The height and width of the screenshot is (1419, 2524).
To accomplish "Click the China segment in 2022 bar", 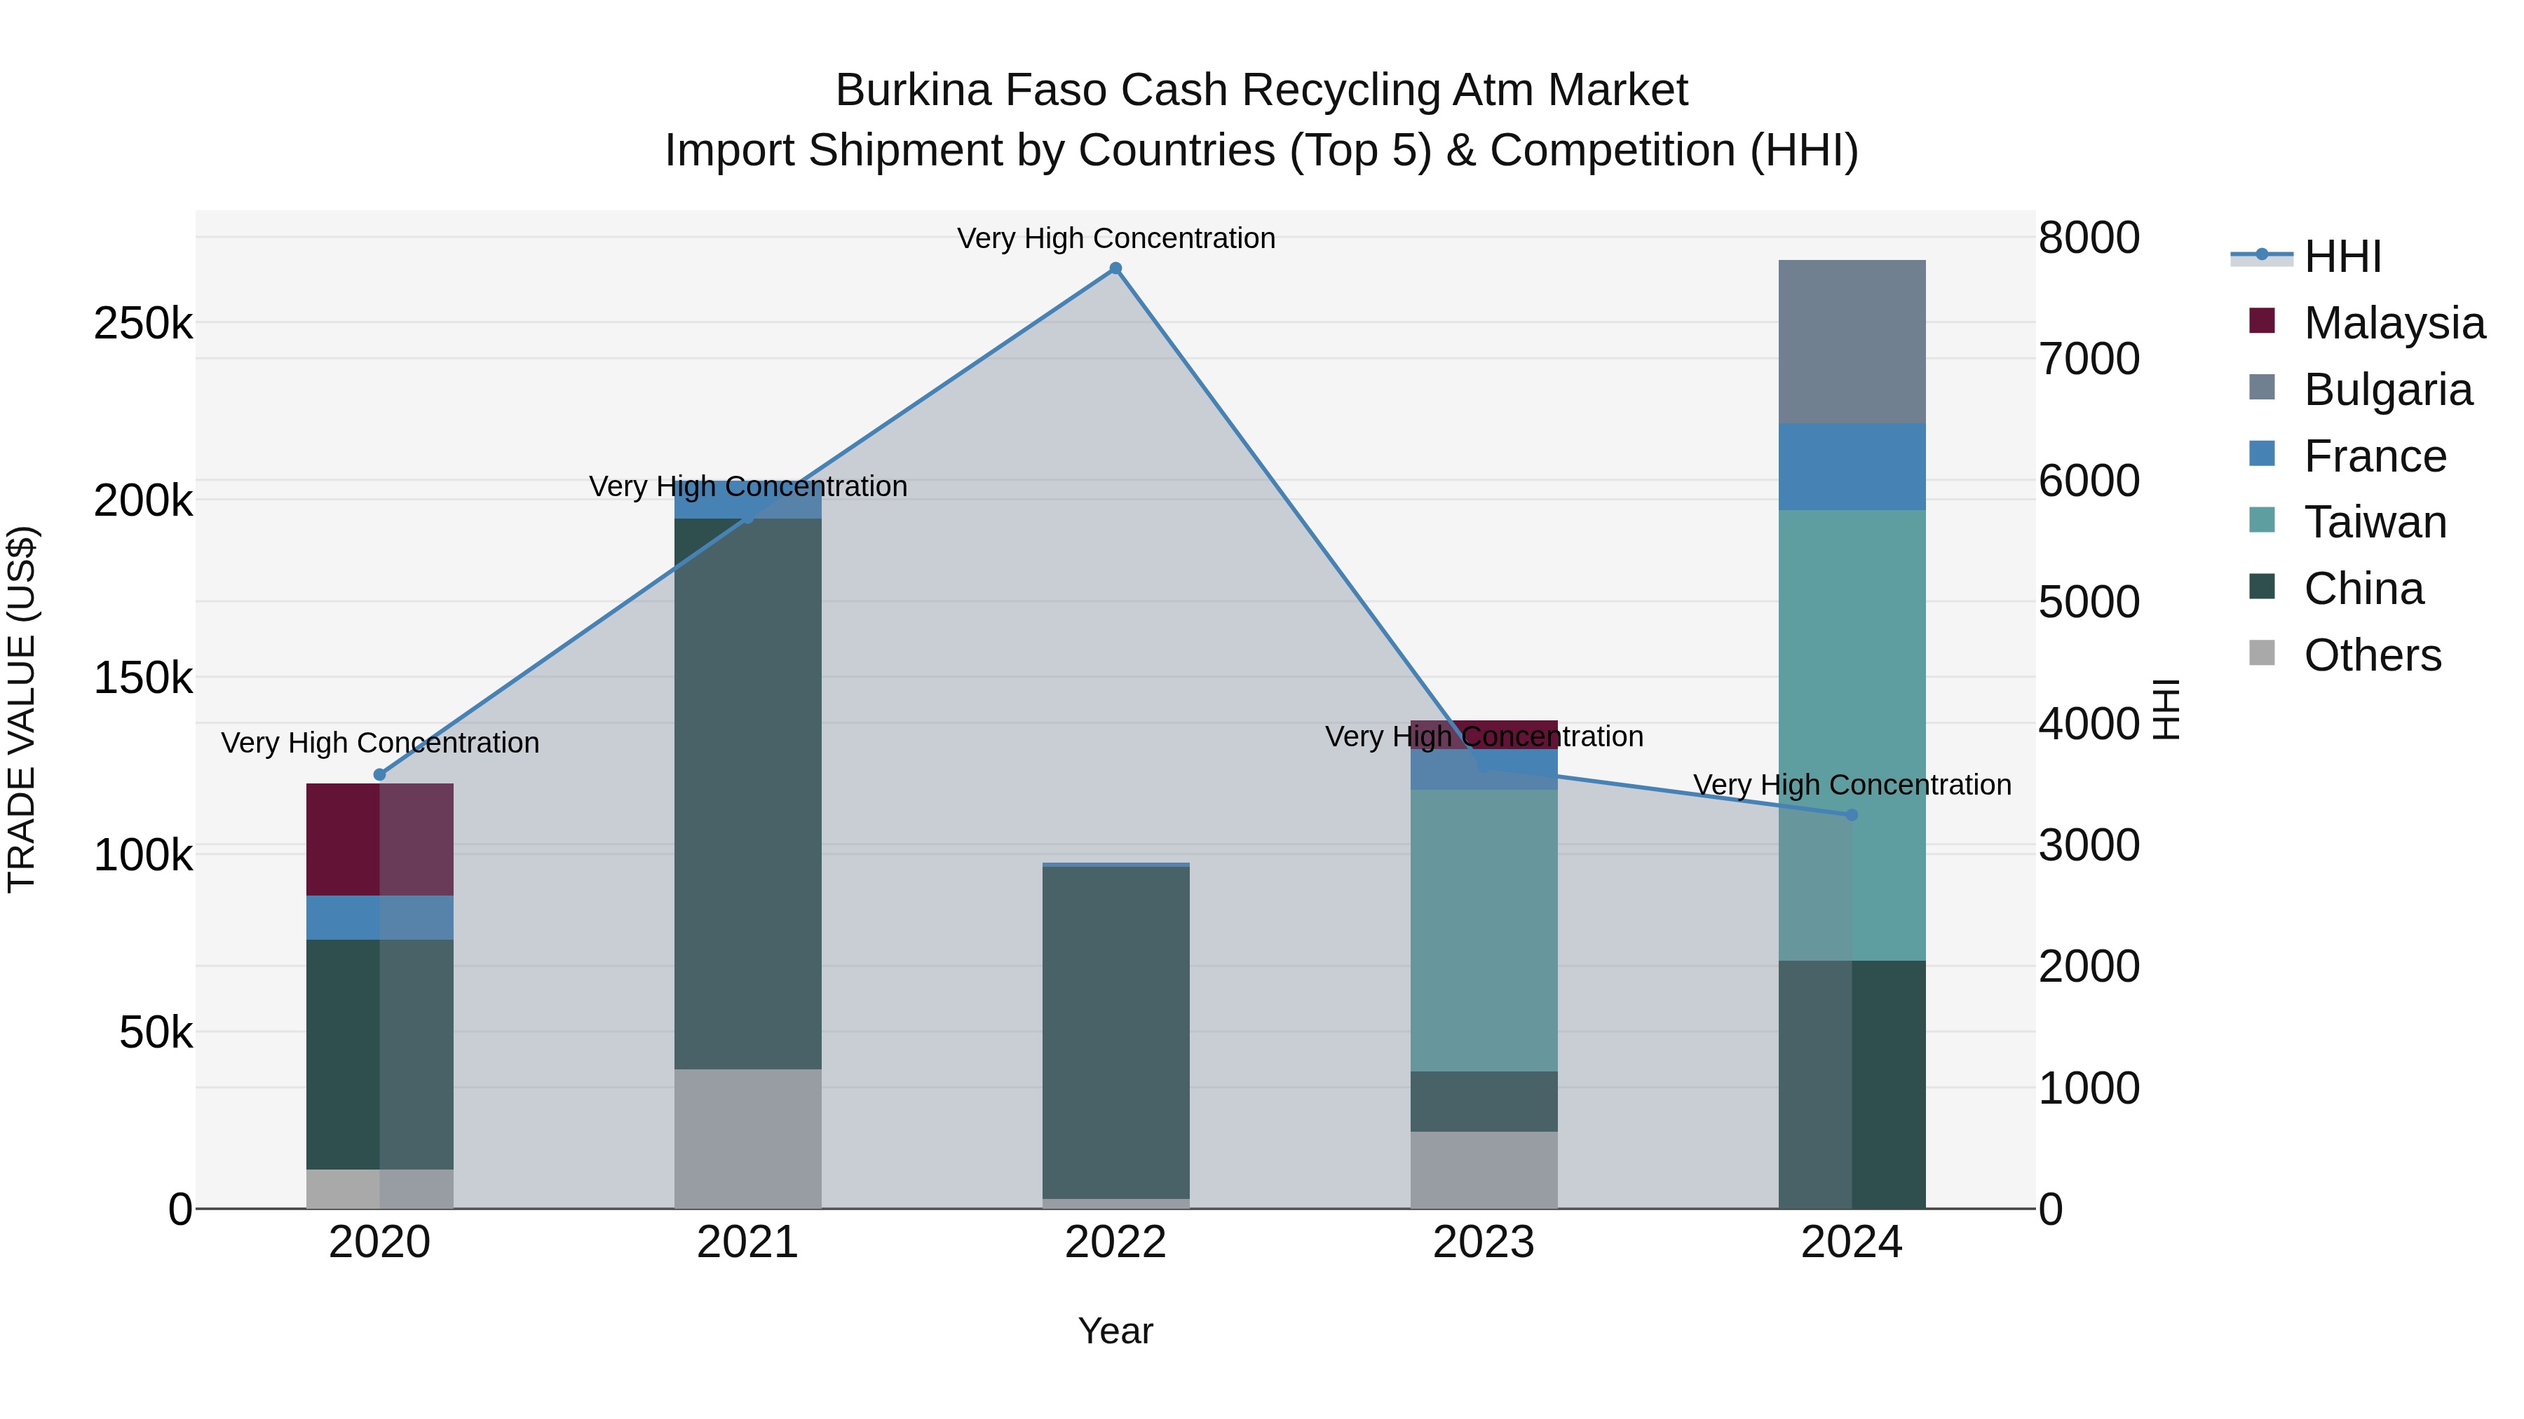I will 1116,1033.
